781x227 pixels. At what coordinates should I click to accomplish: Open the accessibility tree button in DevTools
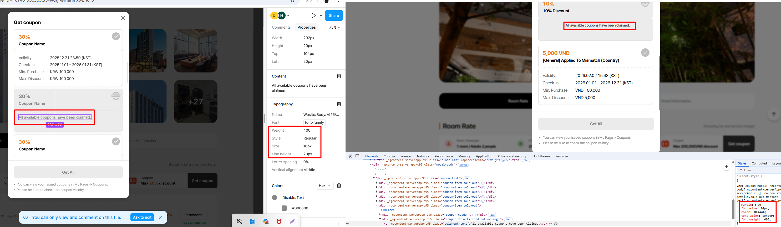726,167
